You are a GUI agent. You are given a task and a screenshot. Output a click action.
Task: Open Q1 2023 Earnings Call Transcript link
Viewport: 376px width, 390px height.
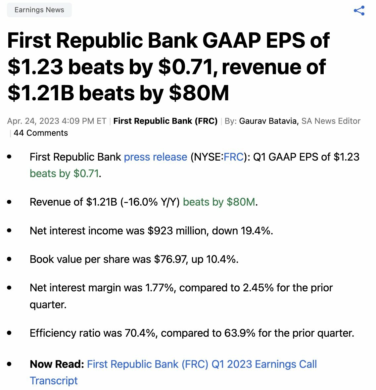(x=173, y=372)
